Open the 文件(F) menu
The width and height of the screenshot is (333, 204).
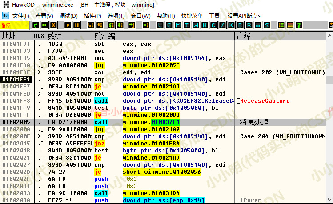tap(20, 16)
